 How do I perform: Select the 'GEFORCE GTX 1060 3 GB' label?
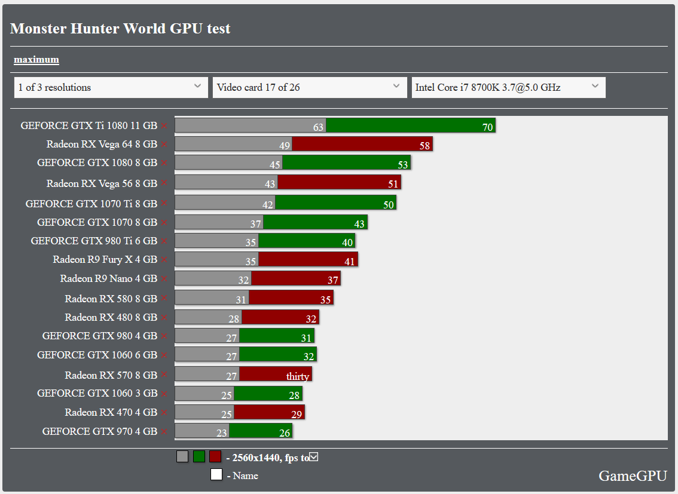[97, 394]
